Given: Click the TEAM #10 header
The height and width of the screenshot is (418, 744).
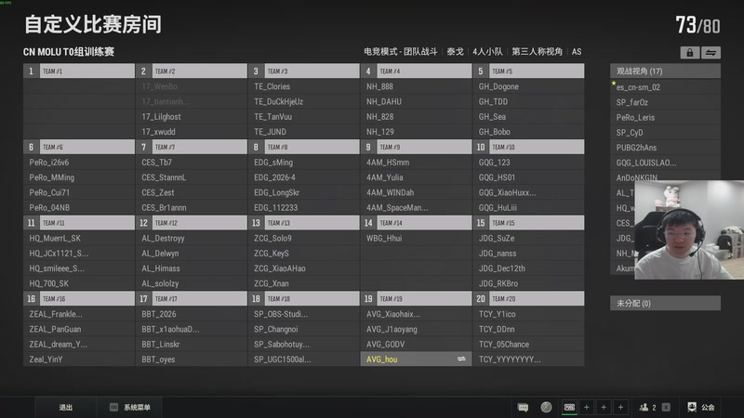Looking at the screenshot, I should [528, 147].
